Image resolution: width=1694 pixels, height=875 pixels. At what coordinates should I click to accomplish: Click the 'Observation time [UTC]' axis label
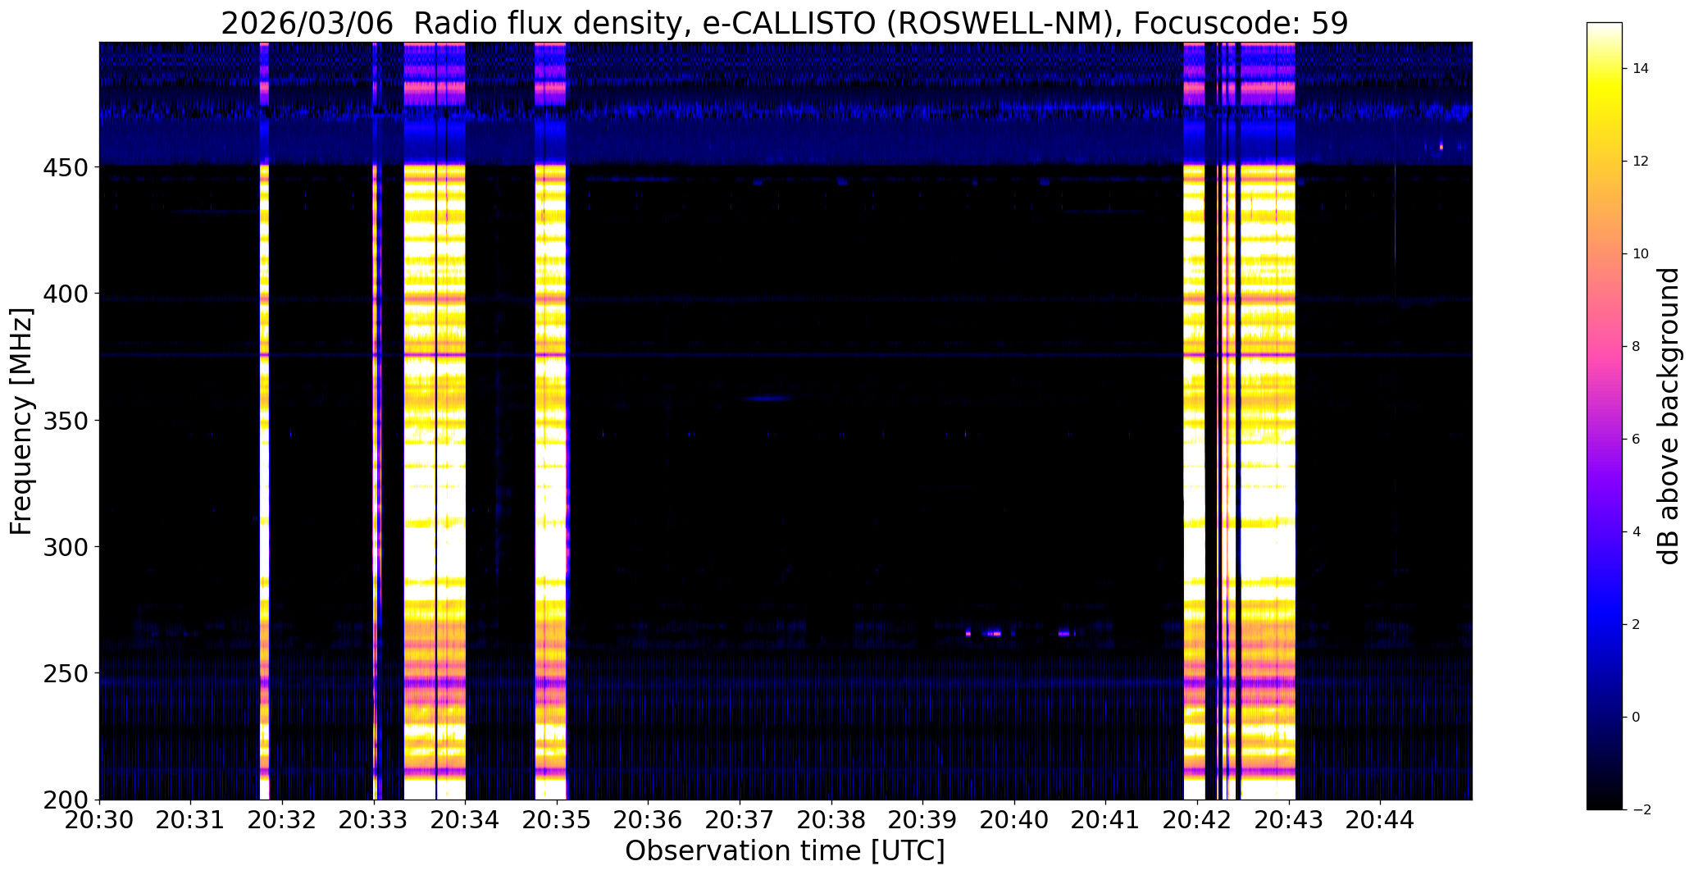[x=785, y=850]
